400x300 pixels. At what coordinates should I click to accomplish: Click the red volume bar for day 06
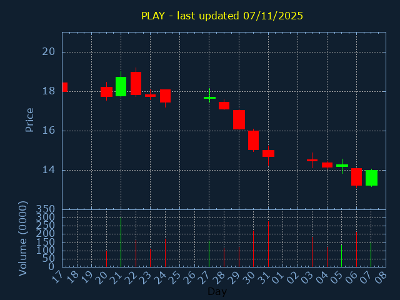[356, 249]
